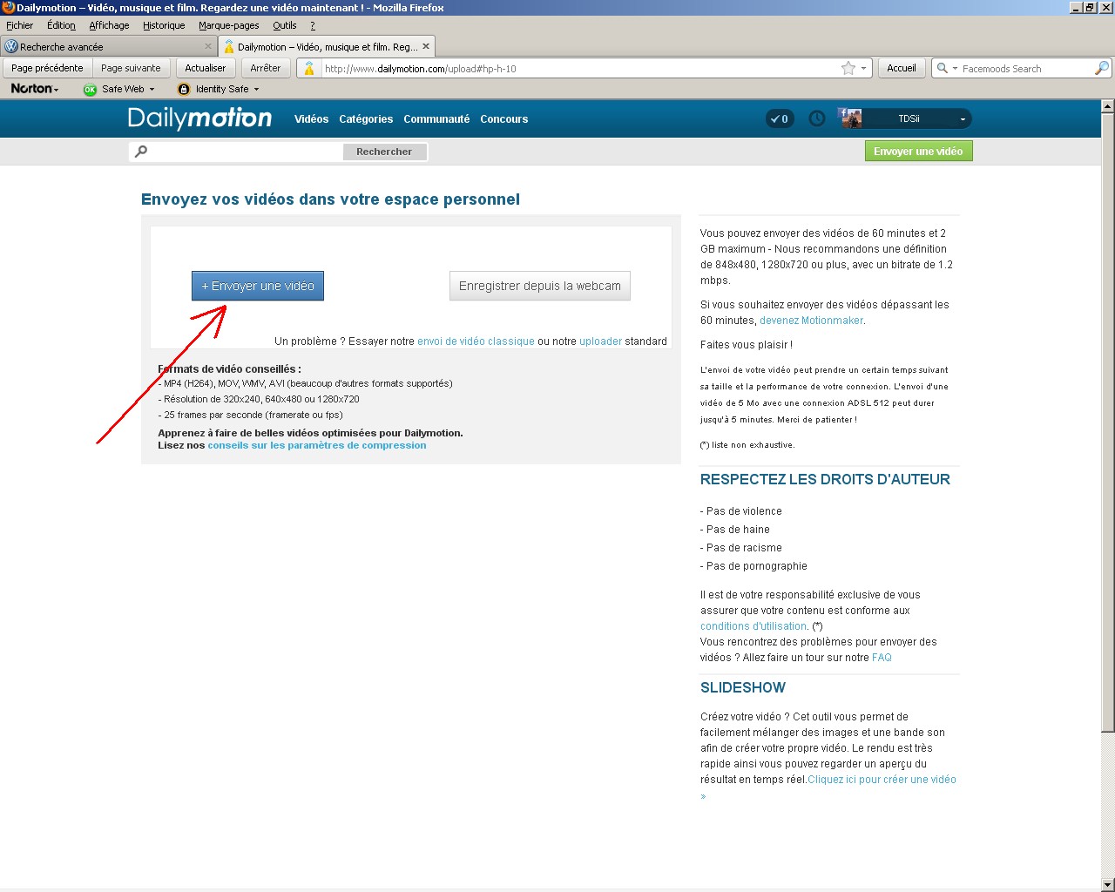Click the Dailymotion logo
This screenshot has width=1115, height=892.
(x=199, y=118)
